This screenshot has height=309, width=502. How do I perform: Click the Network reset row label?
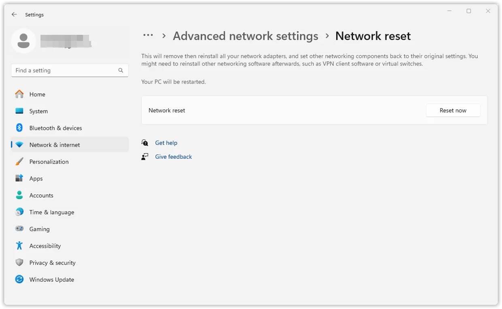point(167,110)
